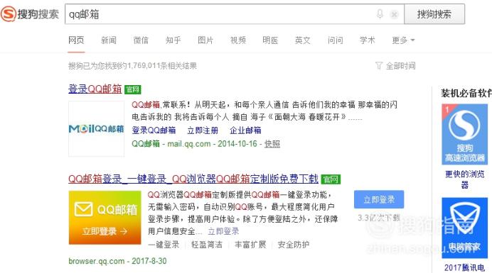Open the 全部时间 time filter

click(395, 66)
